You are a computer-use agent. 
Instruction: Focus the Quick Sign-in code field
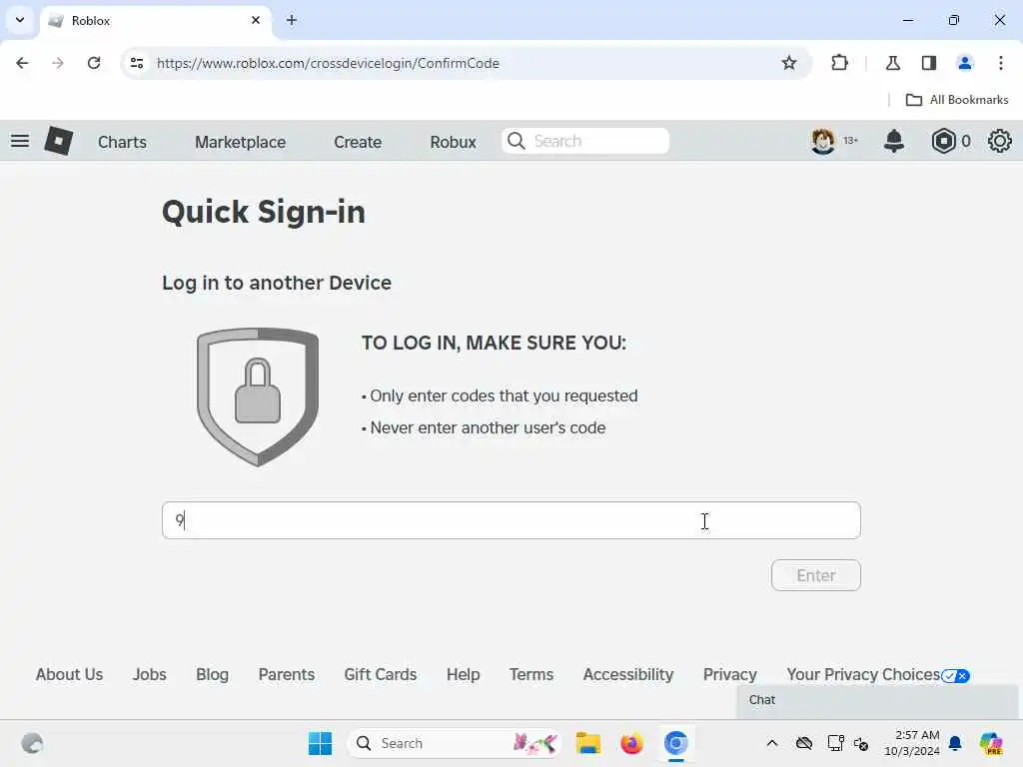coord(511,520)
